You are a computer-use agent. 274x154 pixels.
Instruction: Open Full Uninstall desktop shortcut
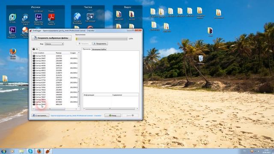(x=90, y=17)
